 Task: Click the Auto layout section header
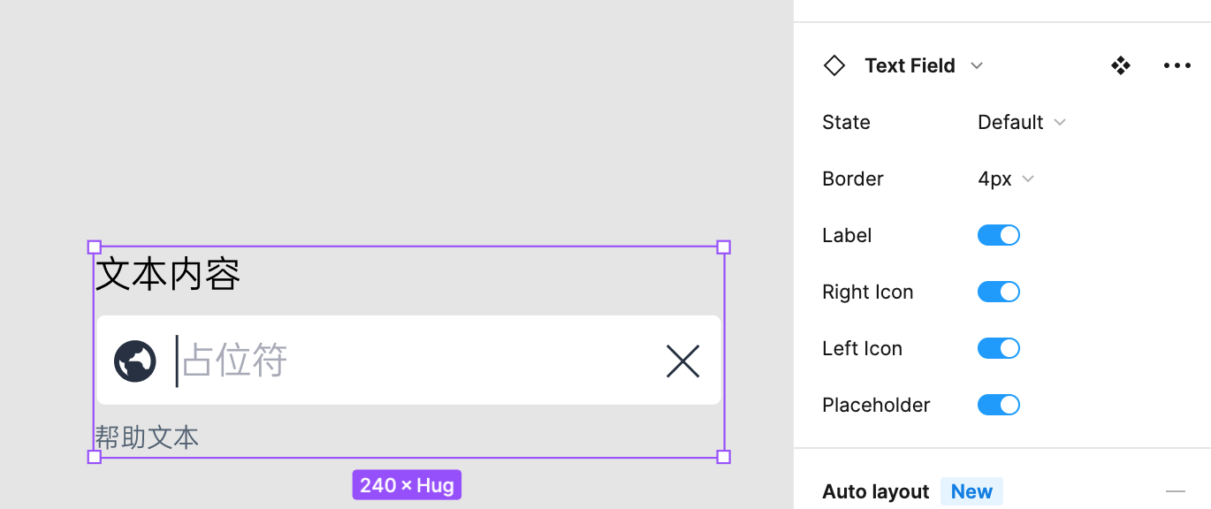875,491
